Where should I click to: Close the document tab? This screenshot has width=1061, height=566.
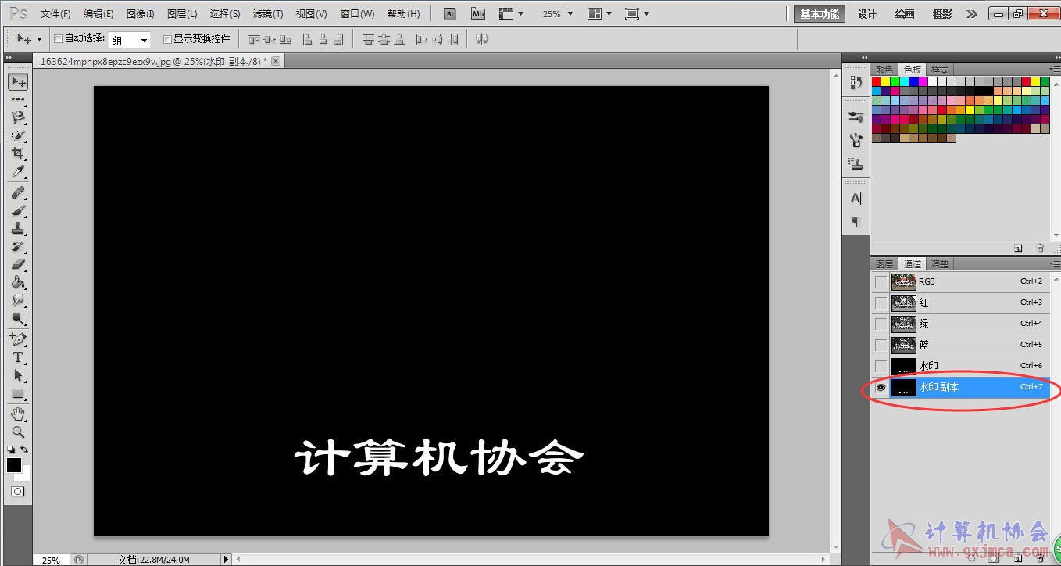(276, 60)
